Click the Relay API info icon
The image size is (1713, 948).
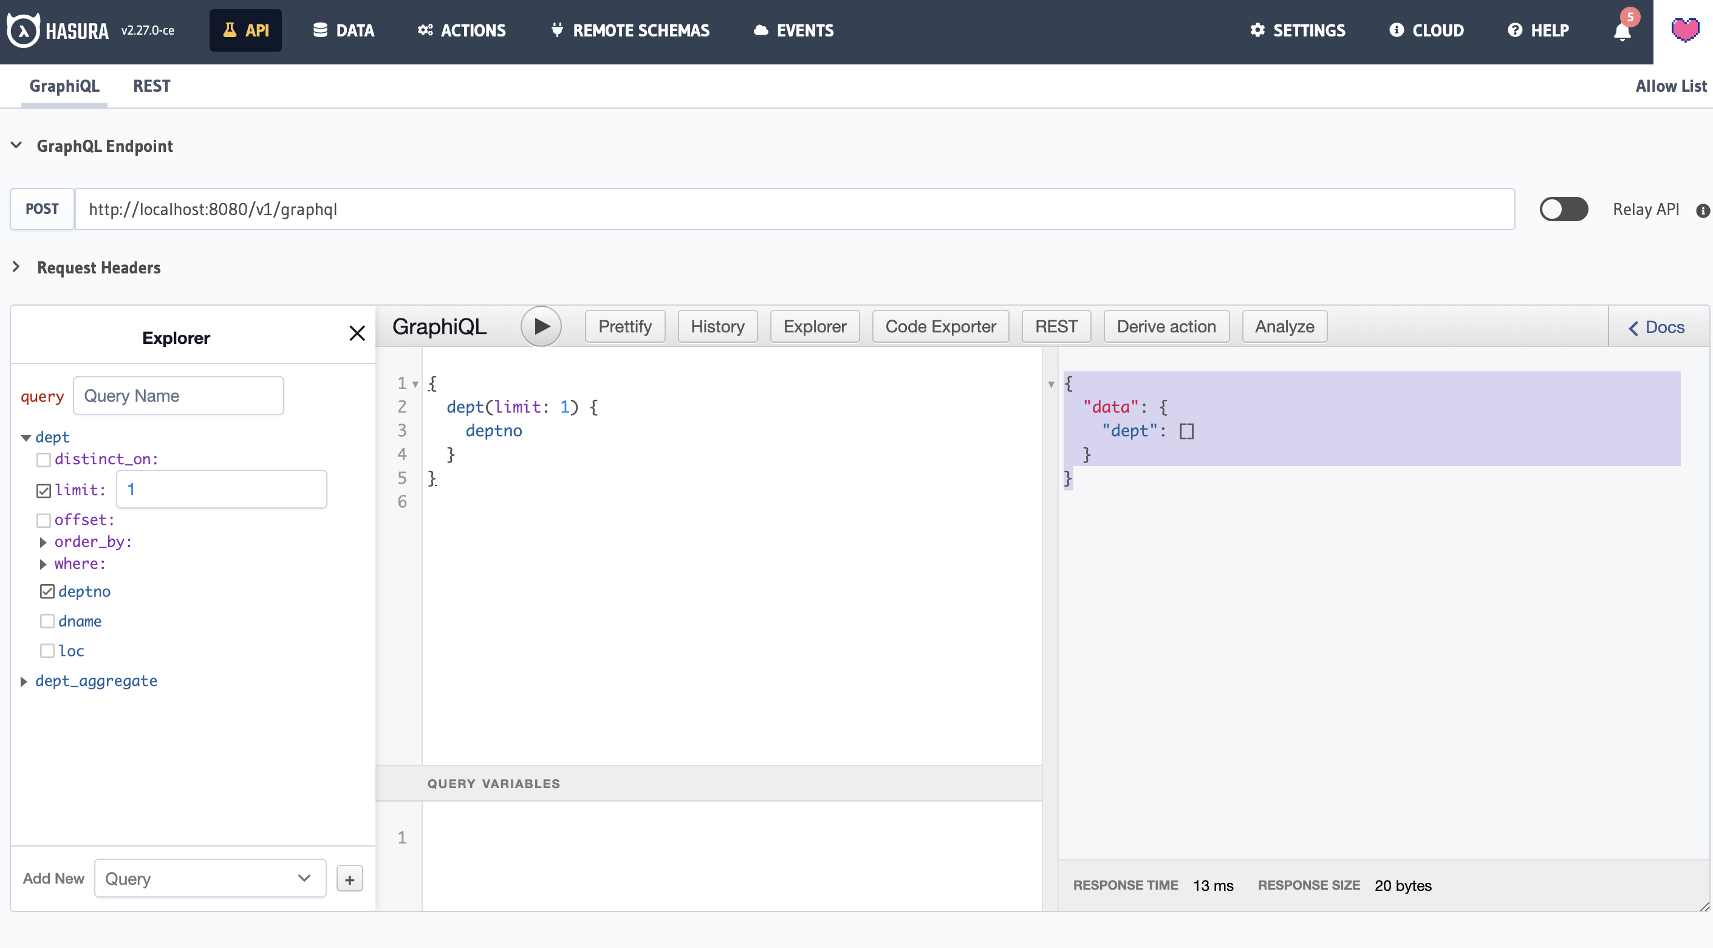[x=1702, y=210]
